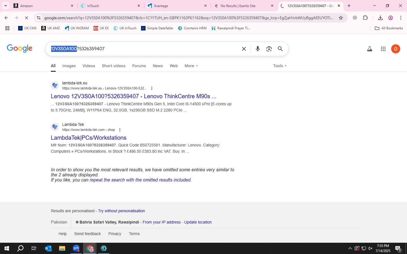Open Privacy footer link
The height and width of the screenshot is (254, 407).
pyautogui.click(x=115, y=234)
